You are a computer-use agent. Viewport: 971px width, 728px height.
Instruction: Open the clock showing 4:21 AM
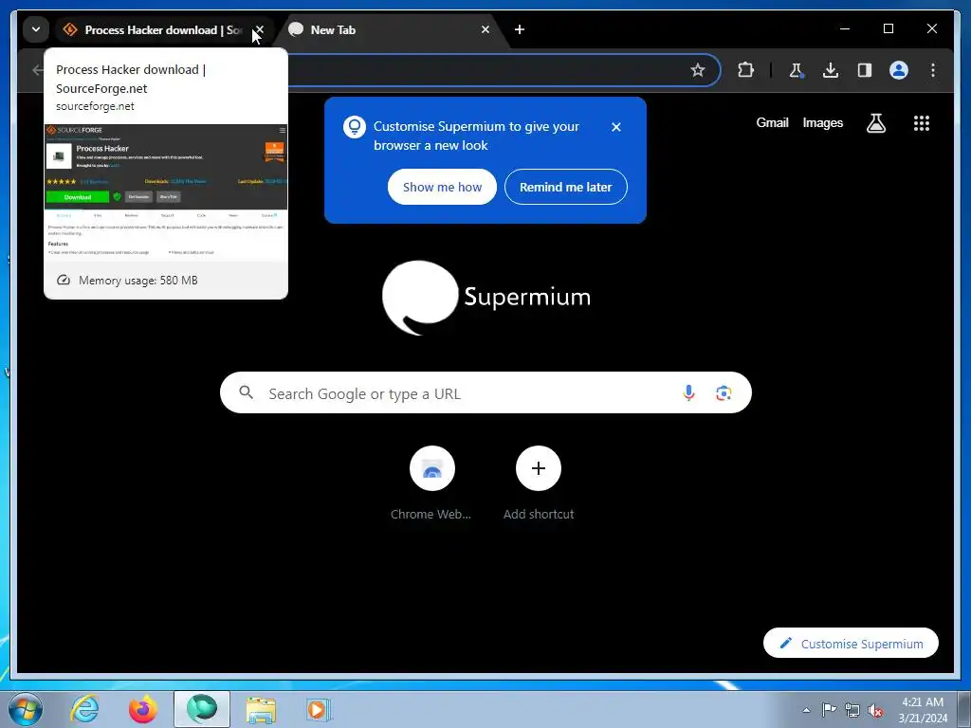(923, 710)
